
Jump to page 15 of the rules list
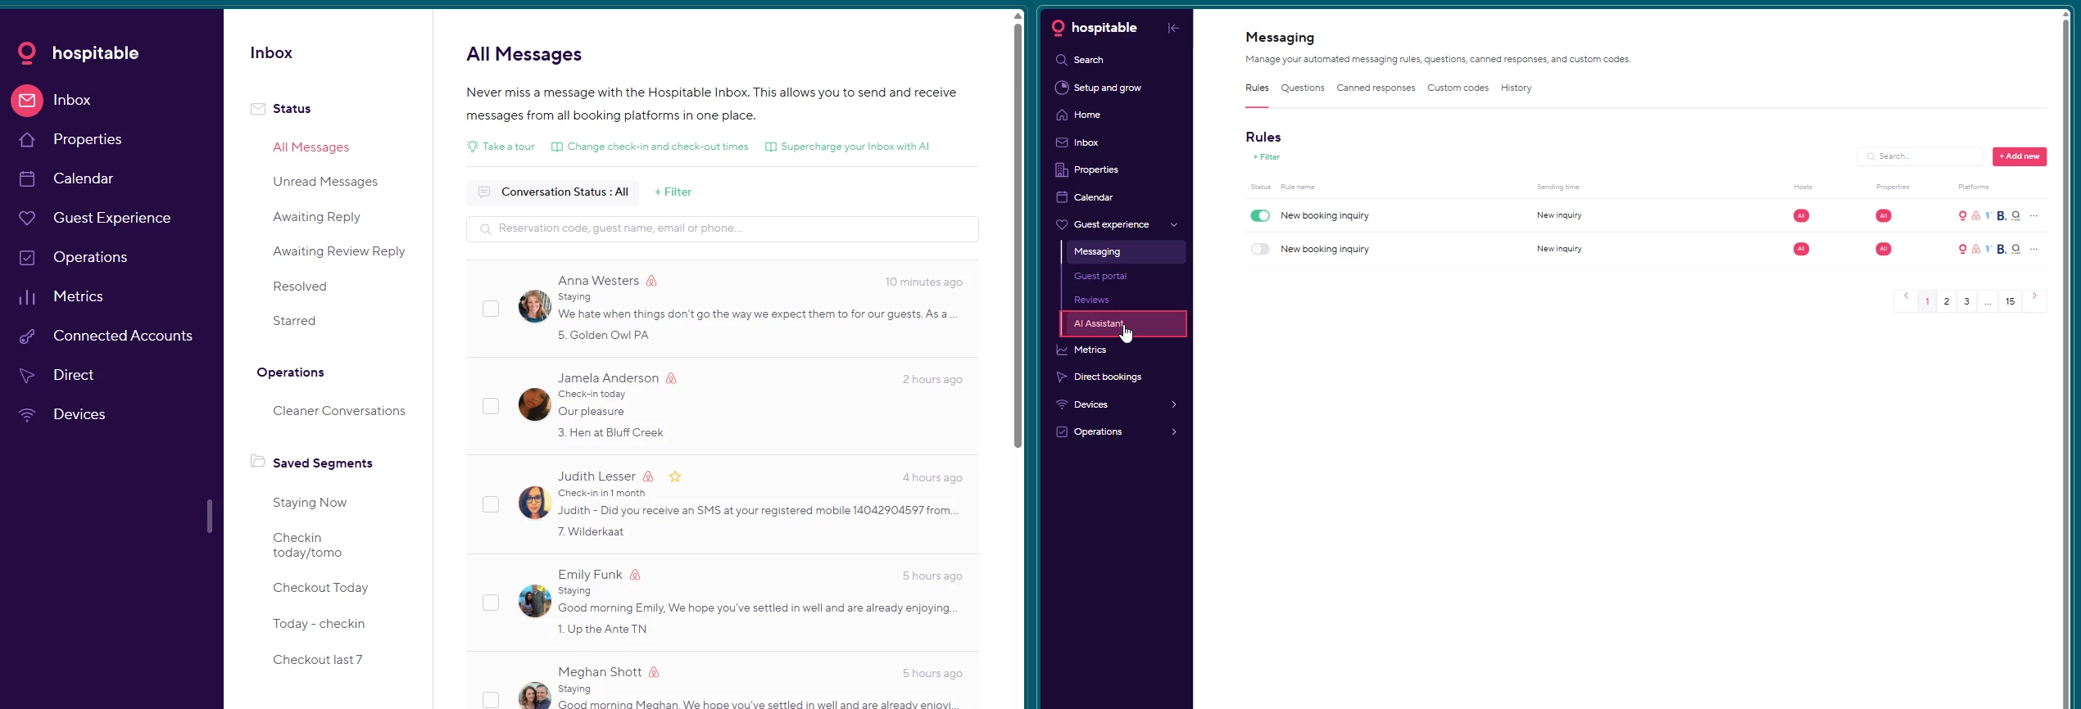[2010, 301]
